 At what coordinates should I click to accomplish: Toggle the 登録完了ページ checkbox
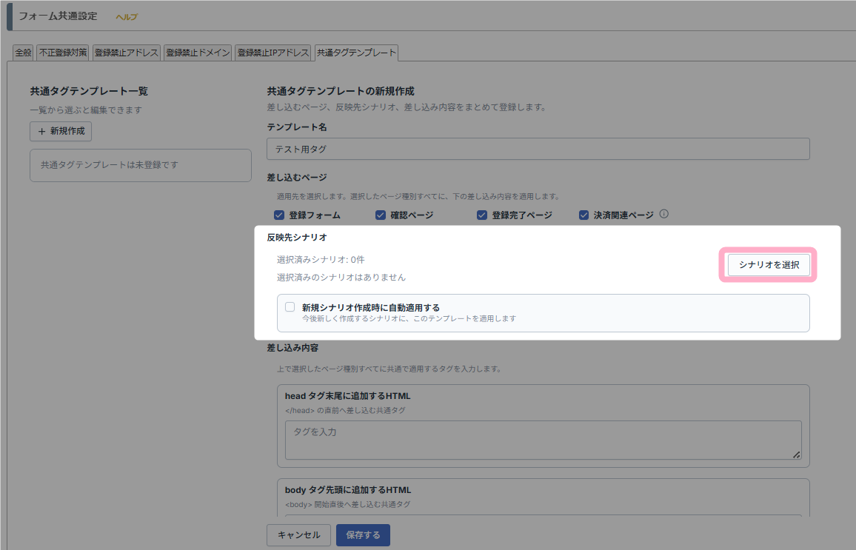tap(482, 215)
